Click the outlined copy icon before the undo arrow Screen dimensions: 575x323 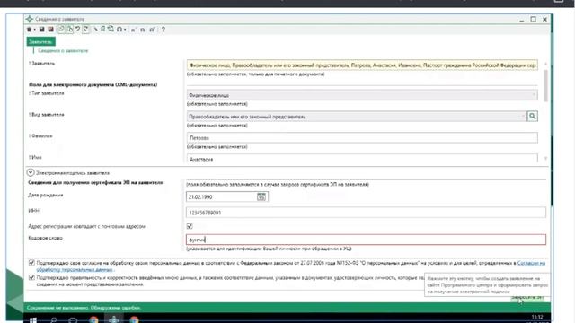pyautogui.click(x=70, y=30)
